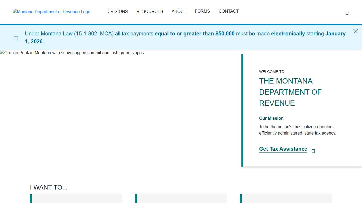Expand the Resources menu
The image size is (362, 203).
coord(149,11)
